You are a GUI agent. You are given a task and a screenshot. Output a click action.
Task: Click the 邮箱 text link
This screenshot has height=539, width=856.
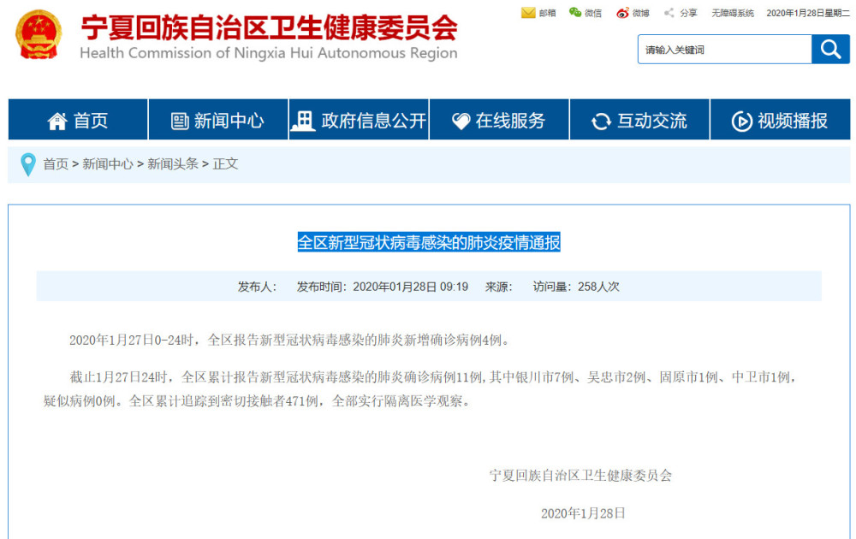point(547,13)
